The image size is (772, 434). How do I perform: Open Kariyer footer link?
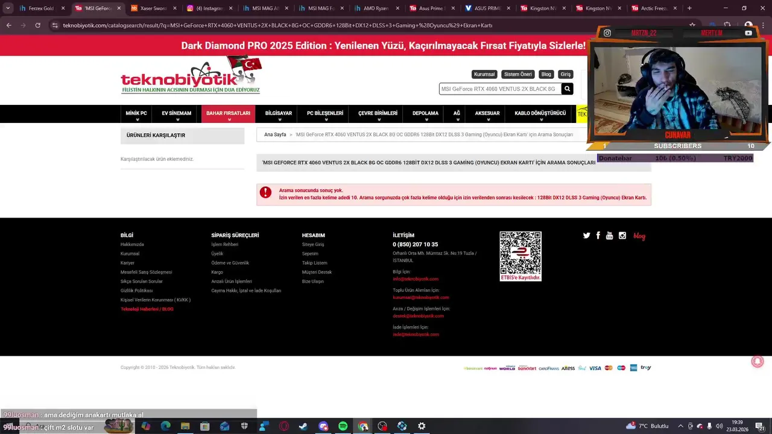(x=127, y=263)
